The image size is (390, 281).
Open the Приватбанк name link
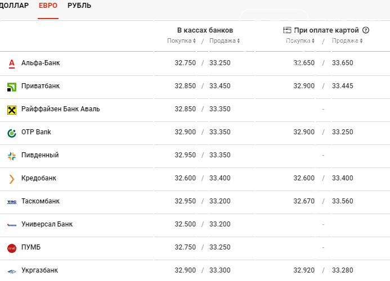[x=41, y=86]
